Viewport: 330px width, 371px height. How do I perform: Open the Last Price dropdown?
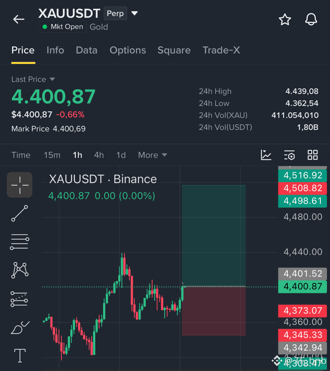click(33, 79)
